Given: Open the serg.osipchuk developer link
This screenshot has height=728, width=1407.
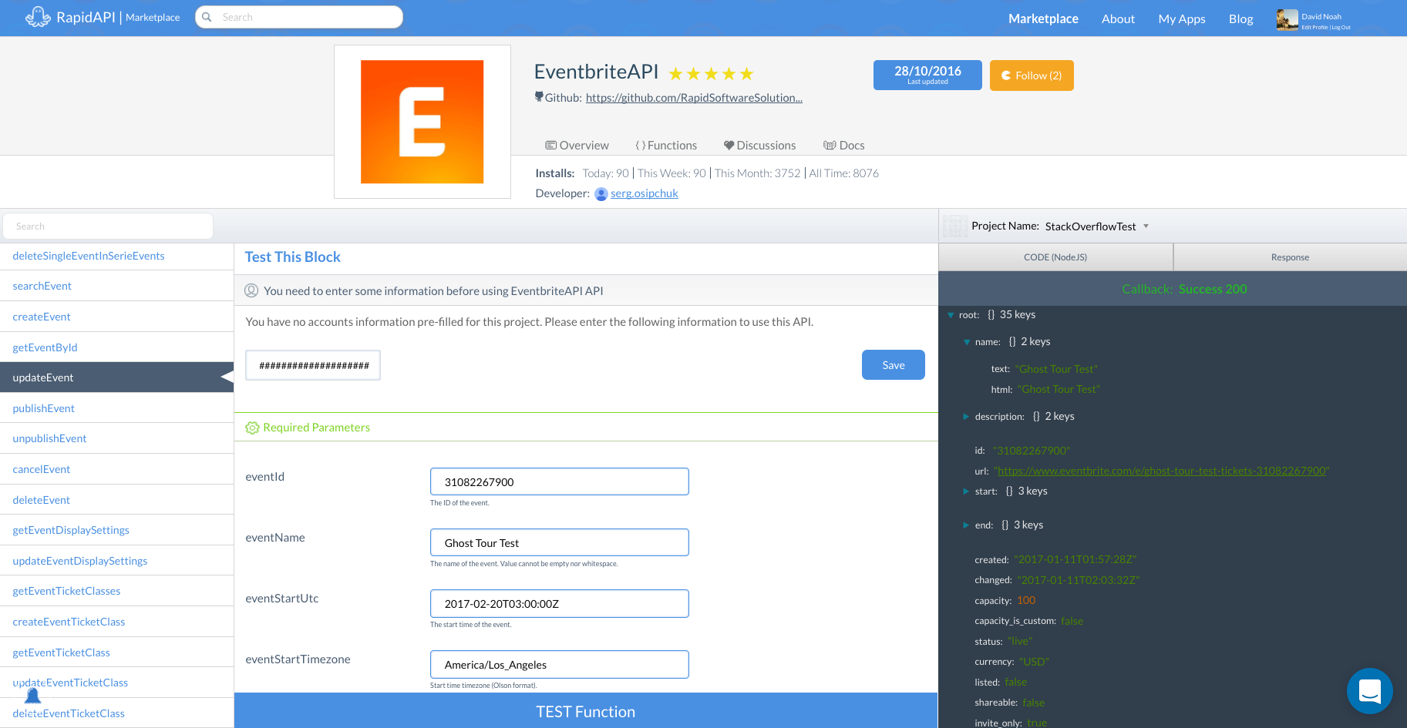Looking at the screenshot, I should (645, 193).
